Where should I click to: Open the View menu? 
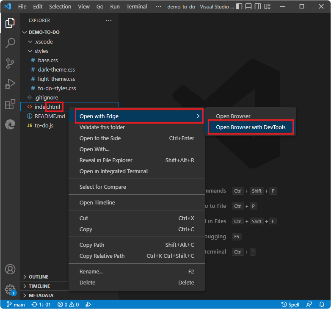tap(83, 6)
